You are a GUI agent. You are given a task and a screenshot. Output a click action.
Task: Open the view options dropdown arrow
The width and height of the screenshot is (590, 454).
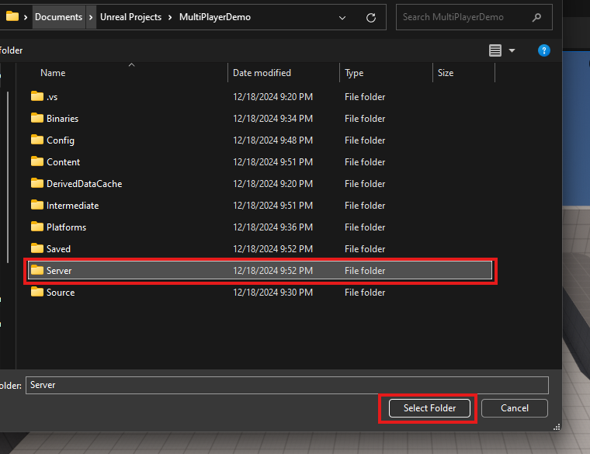[512, 50]
